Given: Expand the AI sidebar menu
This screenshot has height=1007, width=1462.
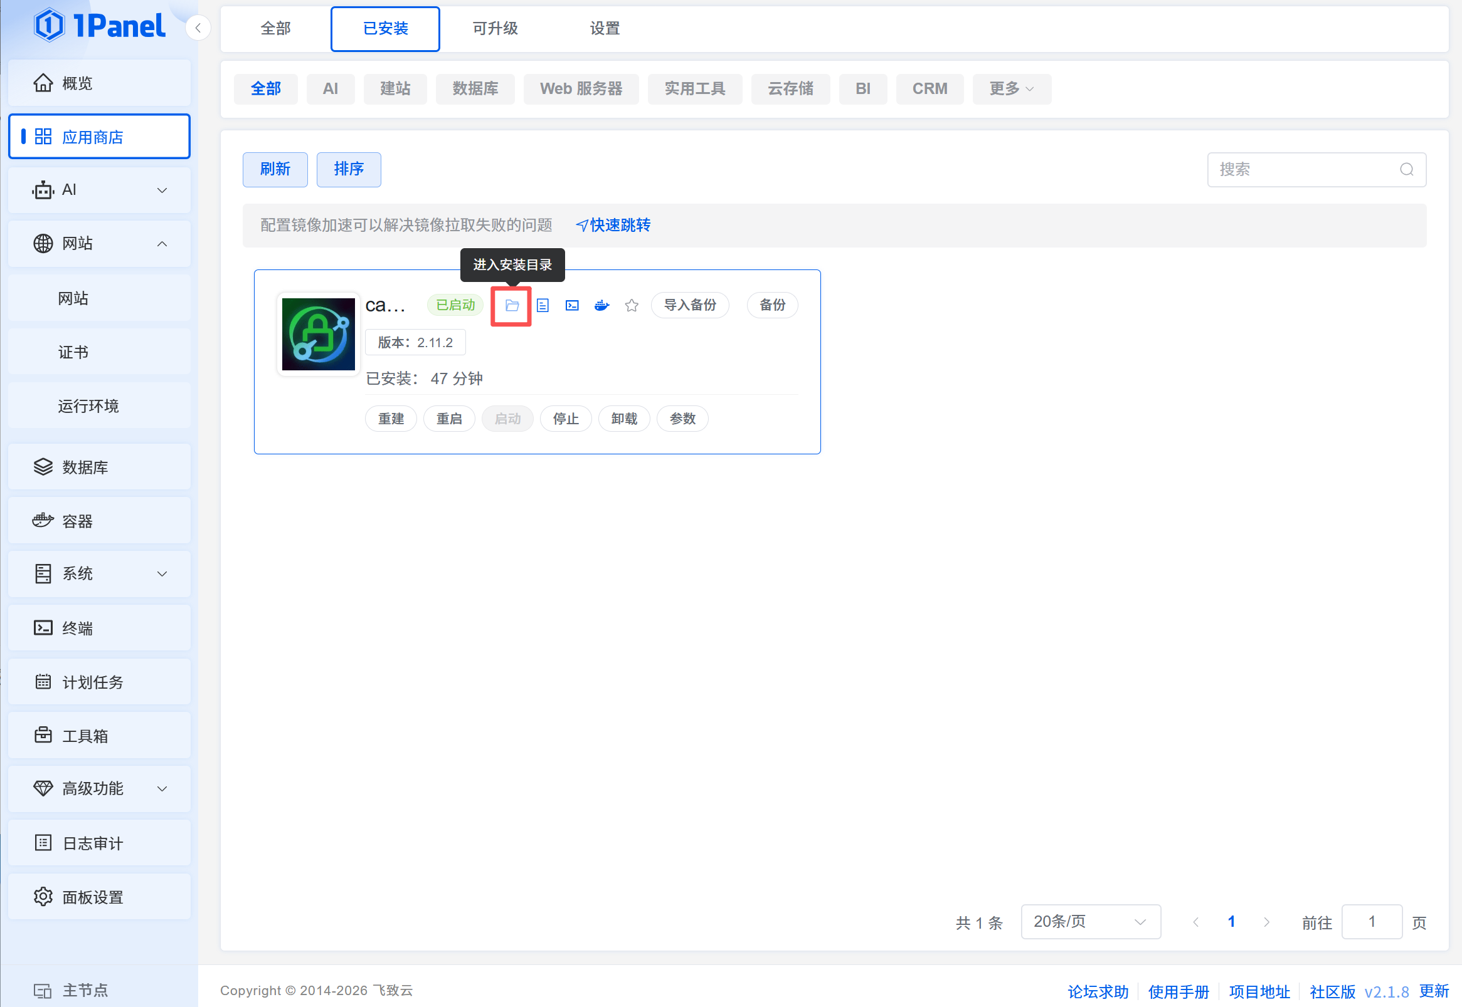Looking at the screenshot, I should [99, 190].
